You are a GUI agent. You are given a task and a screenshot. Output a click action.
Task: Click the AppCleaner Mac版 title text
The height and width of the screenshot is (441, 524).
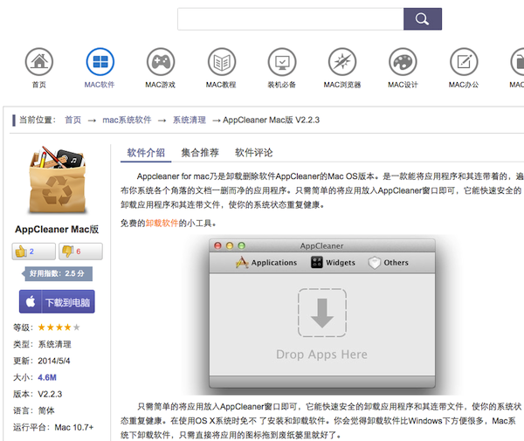pos(57,229)
